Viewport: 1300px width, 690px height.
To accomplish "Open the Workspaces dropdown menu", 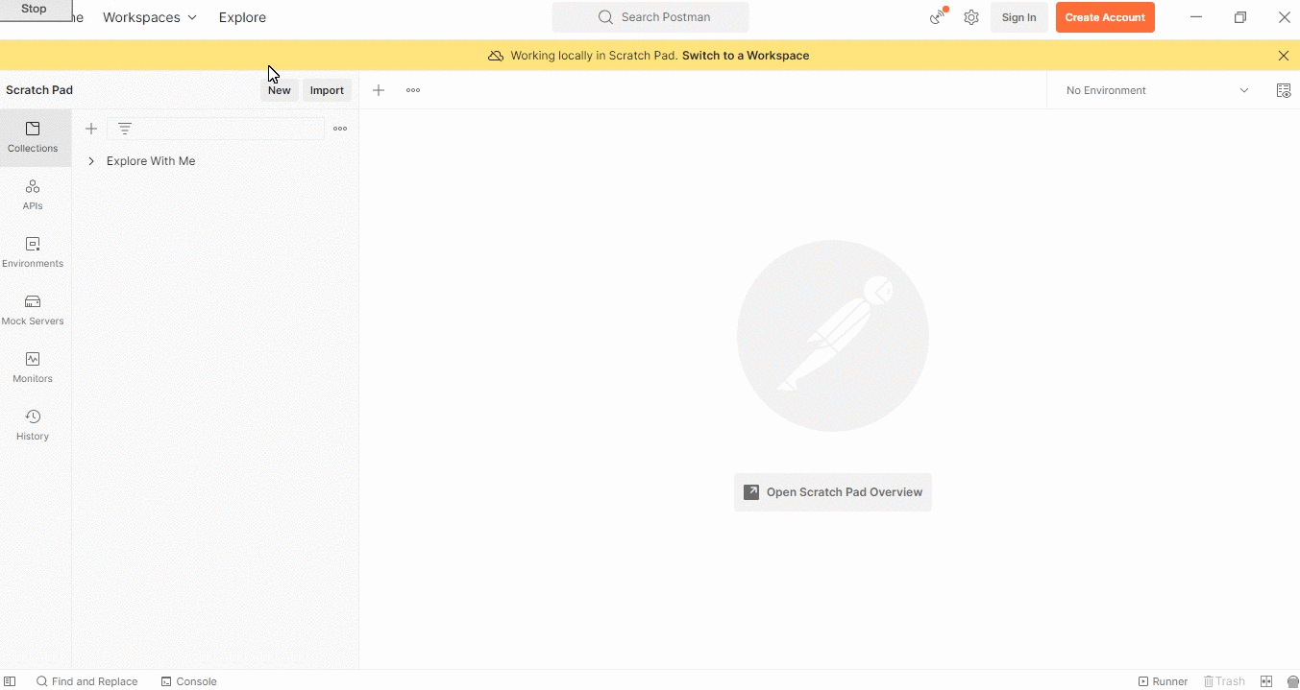I will [150, 17].
